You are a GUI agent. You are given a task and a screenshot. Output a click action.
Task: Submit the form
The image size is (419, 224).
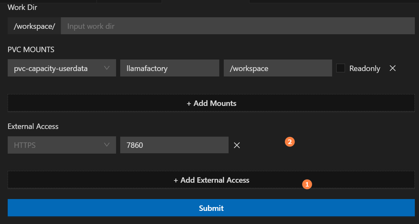click(211, 208)
